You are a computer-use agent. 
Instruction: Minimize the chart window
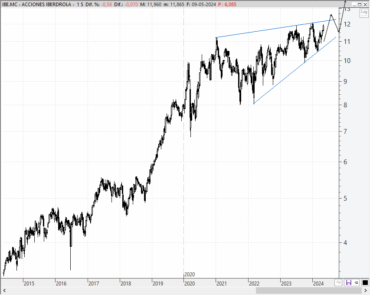point(354,4)
